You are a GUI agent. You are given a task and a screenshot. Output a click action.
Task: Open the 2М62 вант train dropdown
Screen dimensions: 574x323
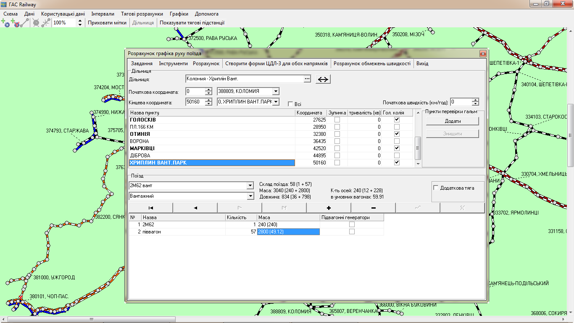[x=250, y=186]
